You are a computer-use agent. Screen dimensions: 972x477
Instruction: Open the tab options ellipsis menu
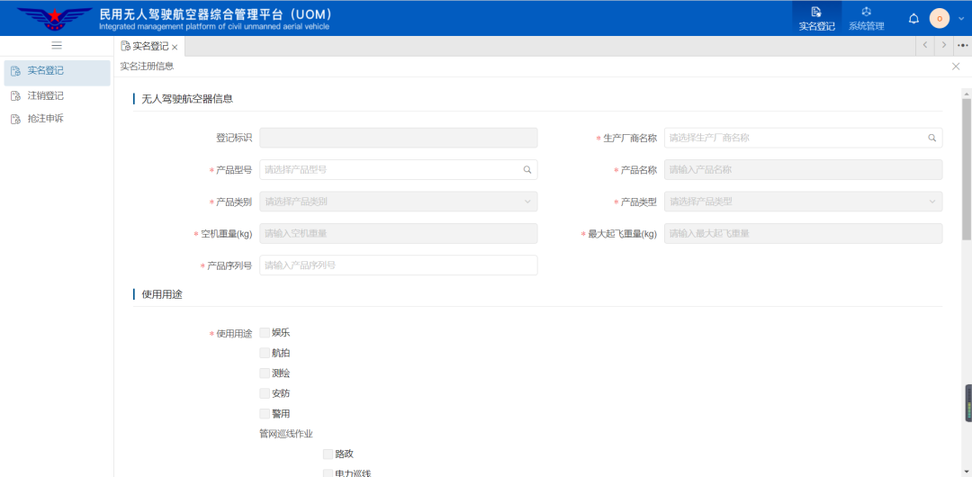(962, 46)
